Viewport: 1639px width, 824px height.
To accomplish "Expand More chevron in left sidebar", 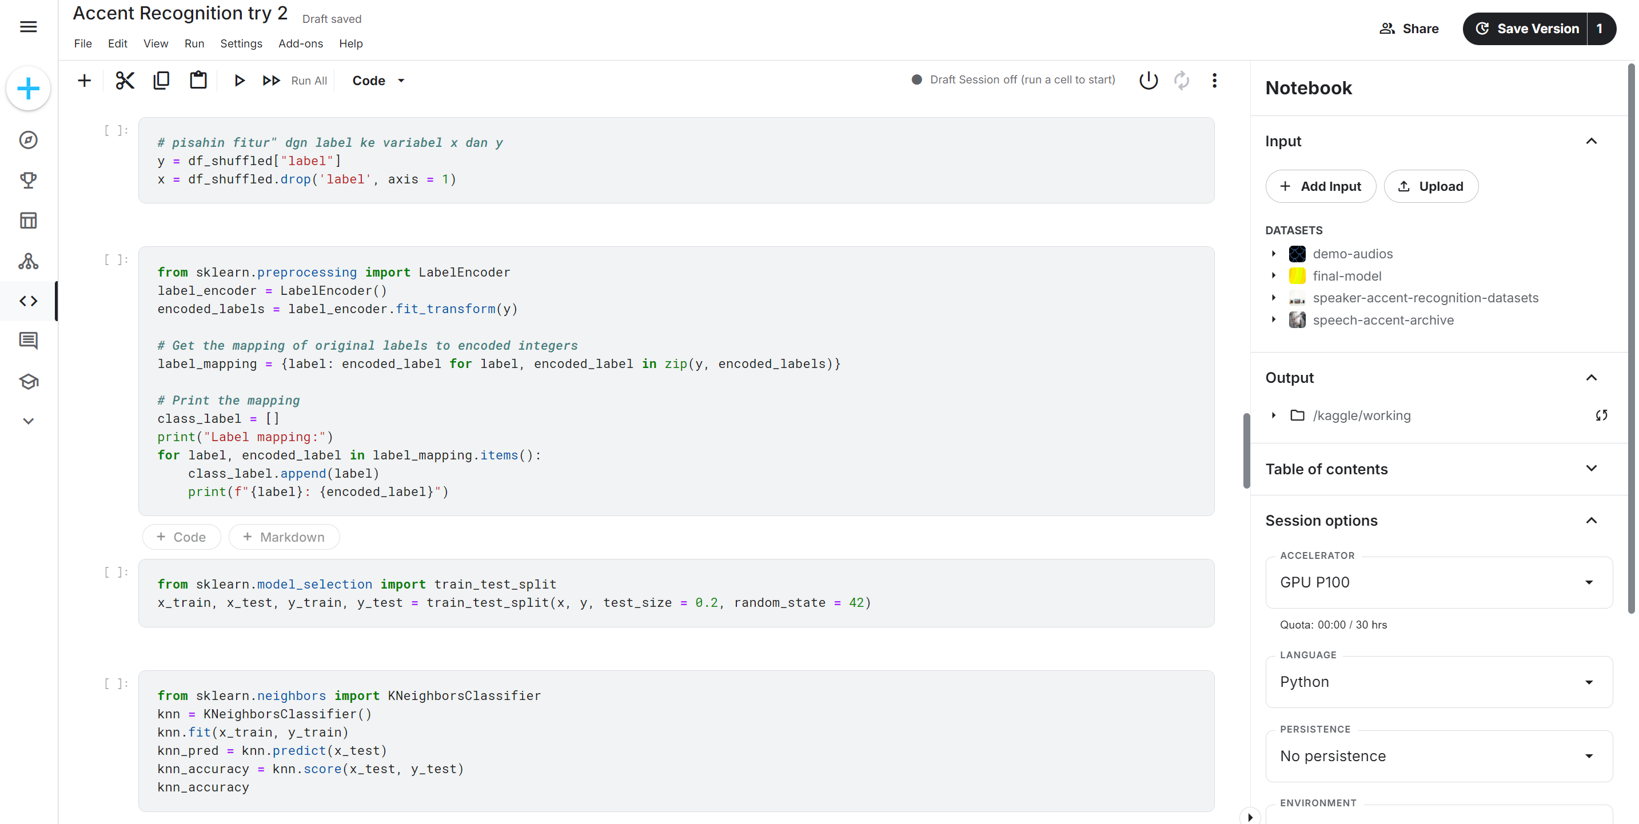I will coord(28,421).
